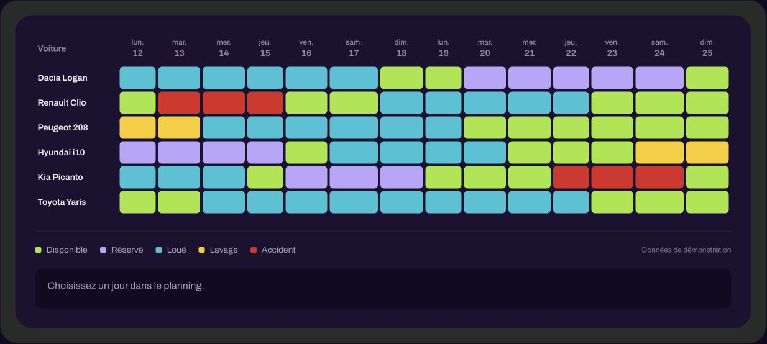Select Kia Picanto cell for lun. 12
Viewport: 767px width, 344px height.
[x=137, y=178]
